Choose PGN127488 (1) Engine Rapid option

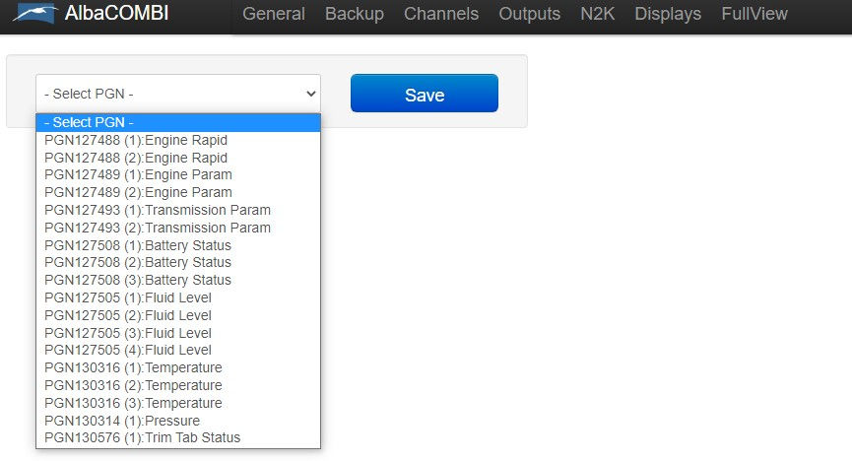tap(178, 140)
